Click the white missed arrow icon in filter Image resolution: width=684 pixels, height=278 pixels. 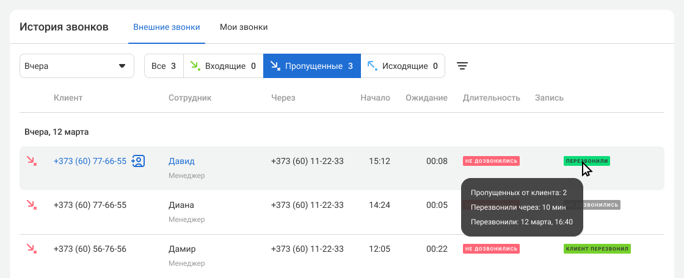click(x=275, y=66)
